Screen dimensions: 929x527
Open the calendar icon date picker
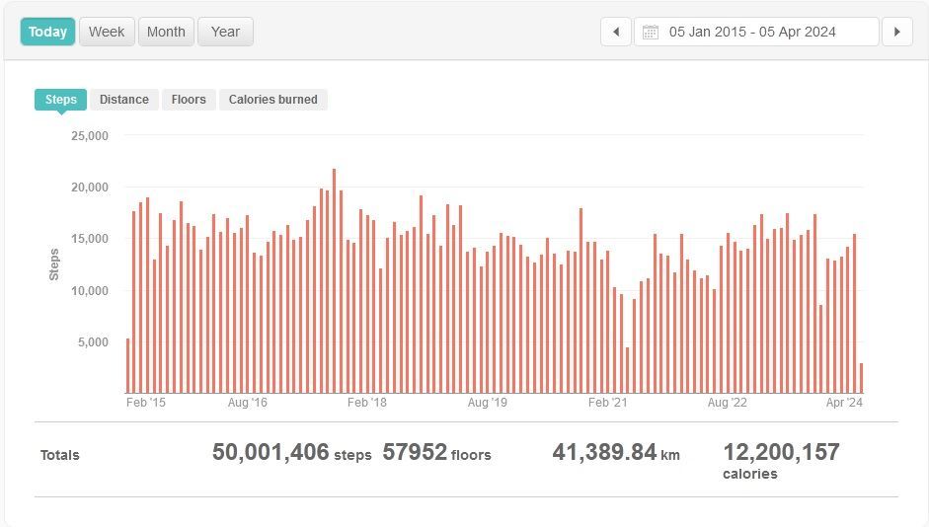click(x=650, y=32)
